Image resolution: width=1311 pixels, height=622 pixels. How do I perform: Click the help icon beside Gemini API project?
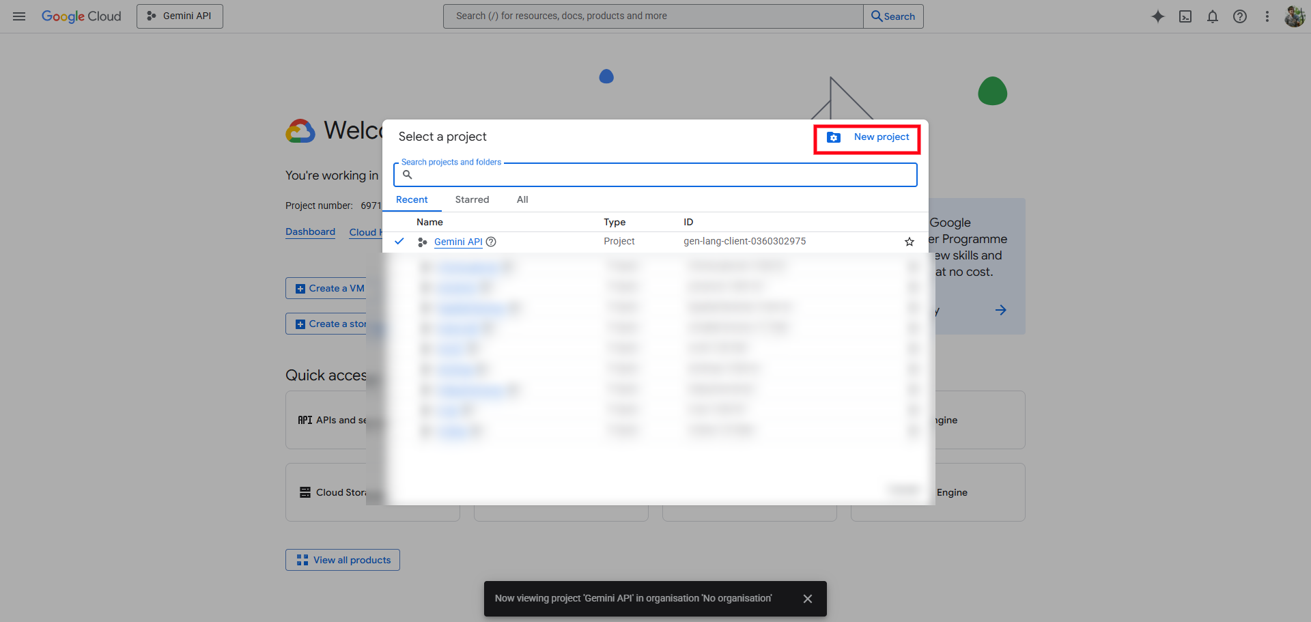coord(491,242)
